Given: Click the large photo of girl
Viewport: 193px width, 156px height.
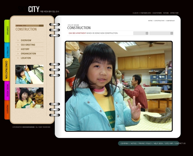Looking at the screenshot, I should tap(119, 86).
